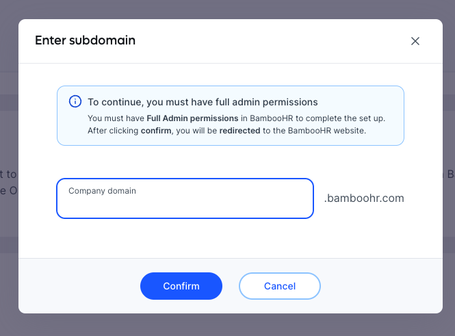455x336 pixels.
Task: Click the .bamboohr.com domain suffix
Action: click(x=364, y=198)
